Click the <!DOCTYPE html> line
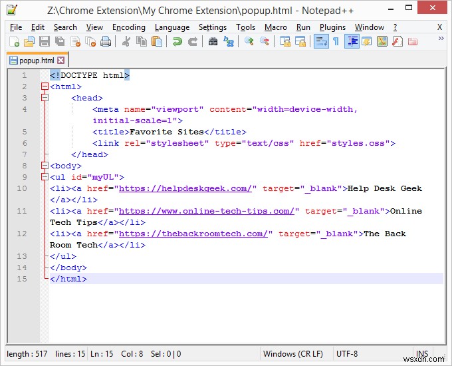The width and height of the screenshot is (452, 366). point(90,75)
